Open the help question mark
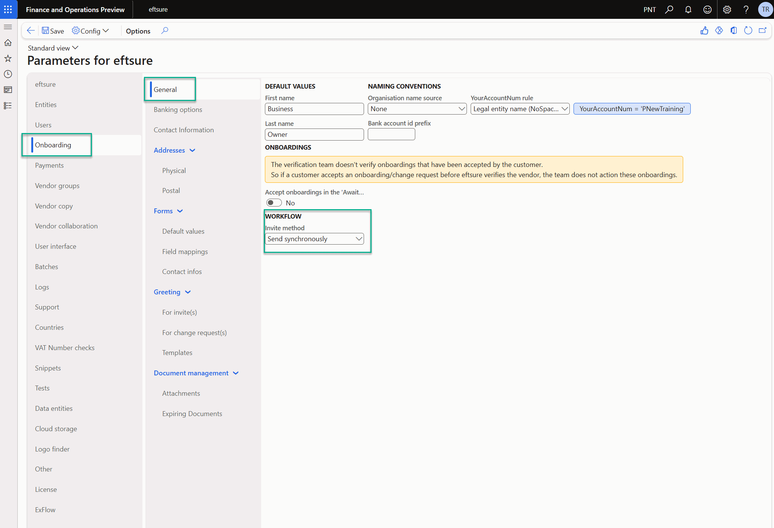 tap(746, 9)
